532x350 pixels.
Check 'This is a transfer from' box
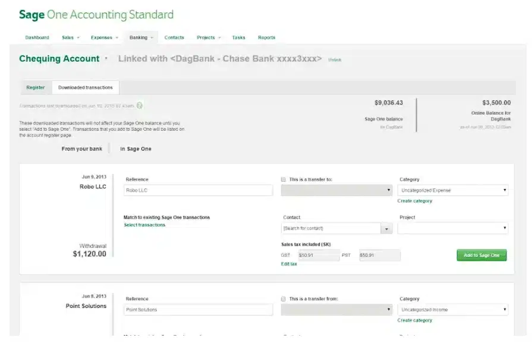pyautogui.click(x=284, y=299)
